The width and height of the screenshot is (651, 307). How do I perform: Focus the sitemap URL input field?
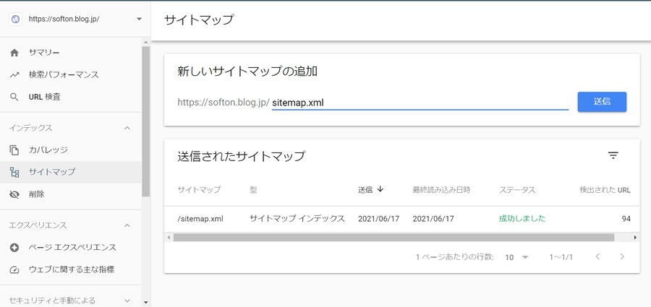(x=420, y=103)
